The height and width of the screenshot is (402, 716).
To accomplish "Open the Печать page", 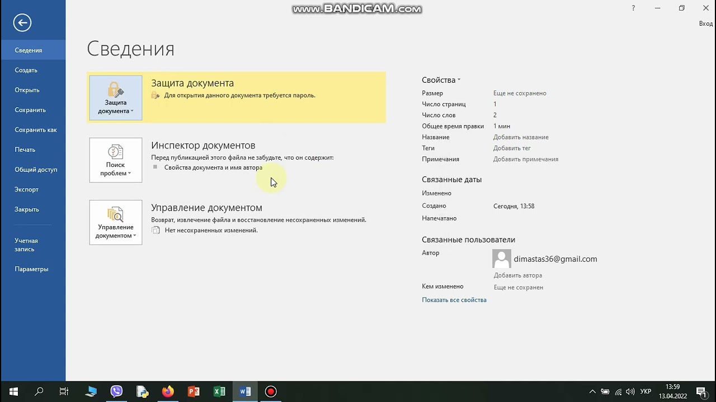I will pos(33,150).
